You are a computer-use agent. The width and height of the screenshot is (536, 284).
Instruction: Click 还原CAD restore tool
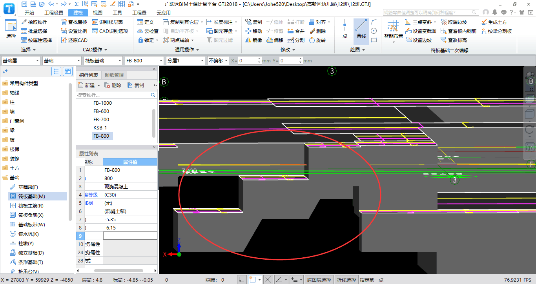(74, 40)
